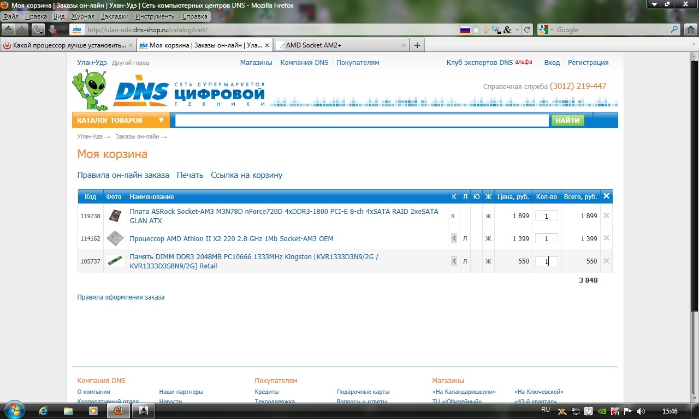Open the AMD Athlon II X2 220 link
699x419 pixels.
[x=232, y=238]
